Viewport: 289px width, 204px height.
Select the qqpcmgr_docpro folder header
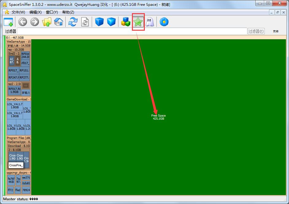pyautogui.click(x=19, y=173)
